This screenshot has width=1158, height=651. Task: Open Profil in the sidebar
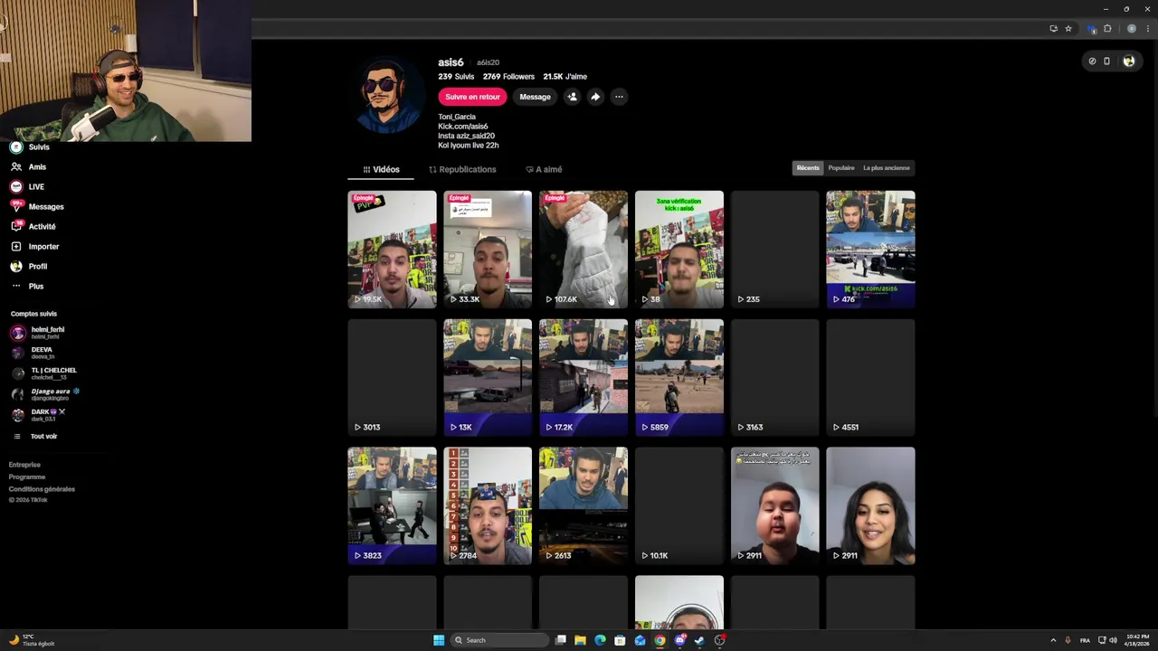pos(28,266)
